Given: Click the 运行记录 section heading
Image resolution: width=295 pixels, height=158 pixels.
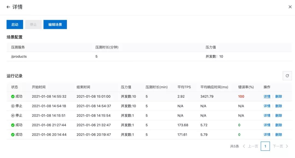Looking at the screenshot, I should point(14,76).
